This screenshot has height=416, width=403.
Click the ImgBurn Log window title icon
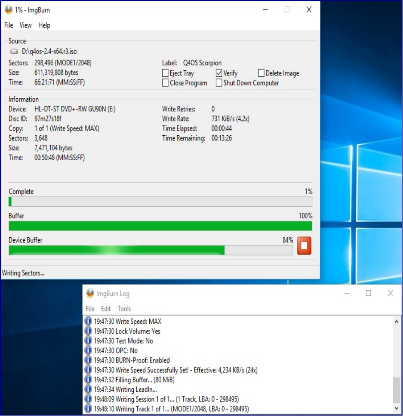(90, 293)
